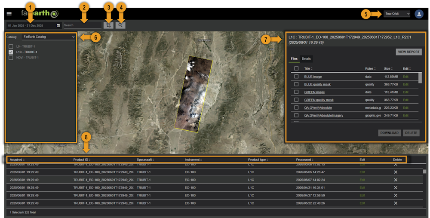
Task: Check the GREEN quality mask checkbox
Action: pos(296,100)
